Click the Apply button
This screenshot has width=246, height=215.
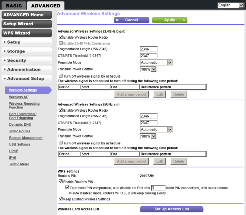(170, 20)
